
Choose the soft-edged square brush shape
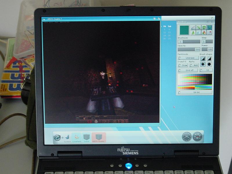pos(203,59)
